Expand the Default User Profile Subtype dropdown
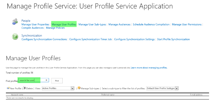 coord(177,88)
